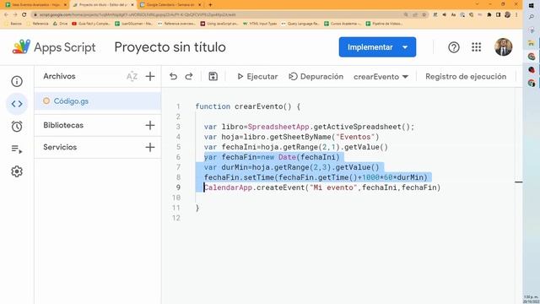The height and width of the screenshot is (304, 540).
Task: Open the Reference overview bookmark
Action: point(176,24)
